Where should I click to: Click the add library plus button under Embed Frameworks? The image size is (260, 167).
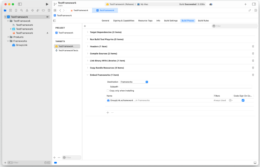[x=108, y=112]
